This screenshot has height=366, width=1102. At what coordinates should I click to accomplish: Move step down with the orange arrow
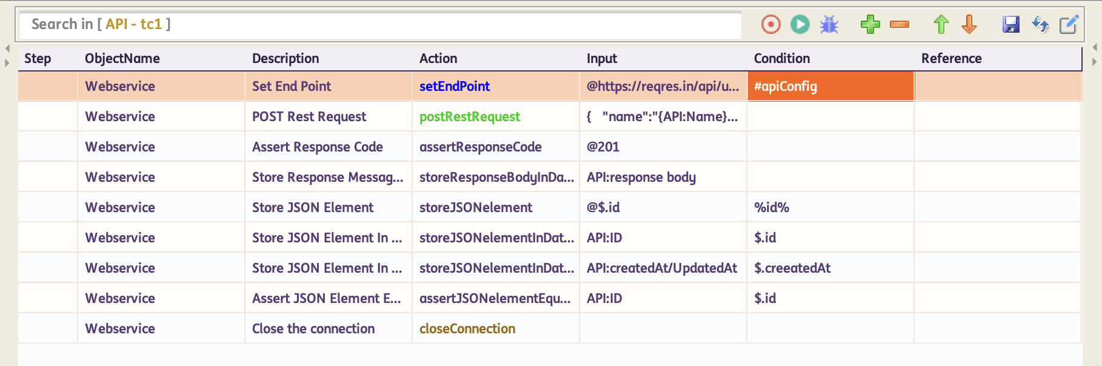click(x=969, y=24)
